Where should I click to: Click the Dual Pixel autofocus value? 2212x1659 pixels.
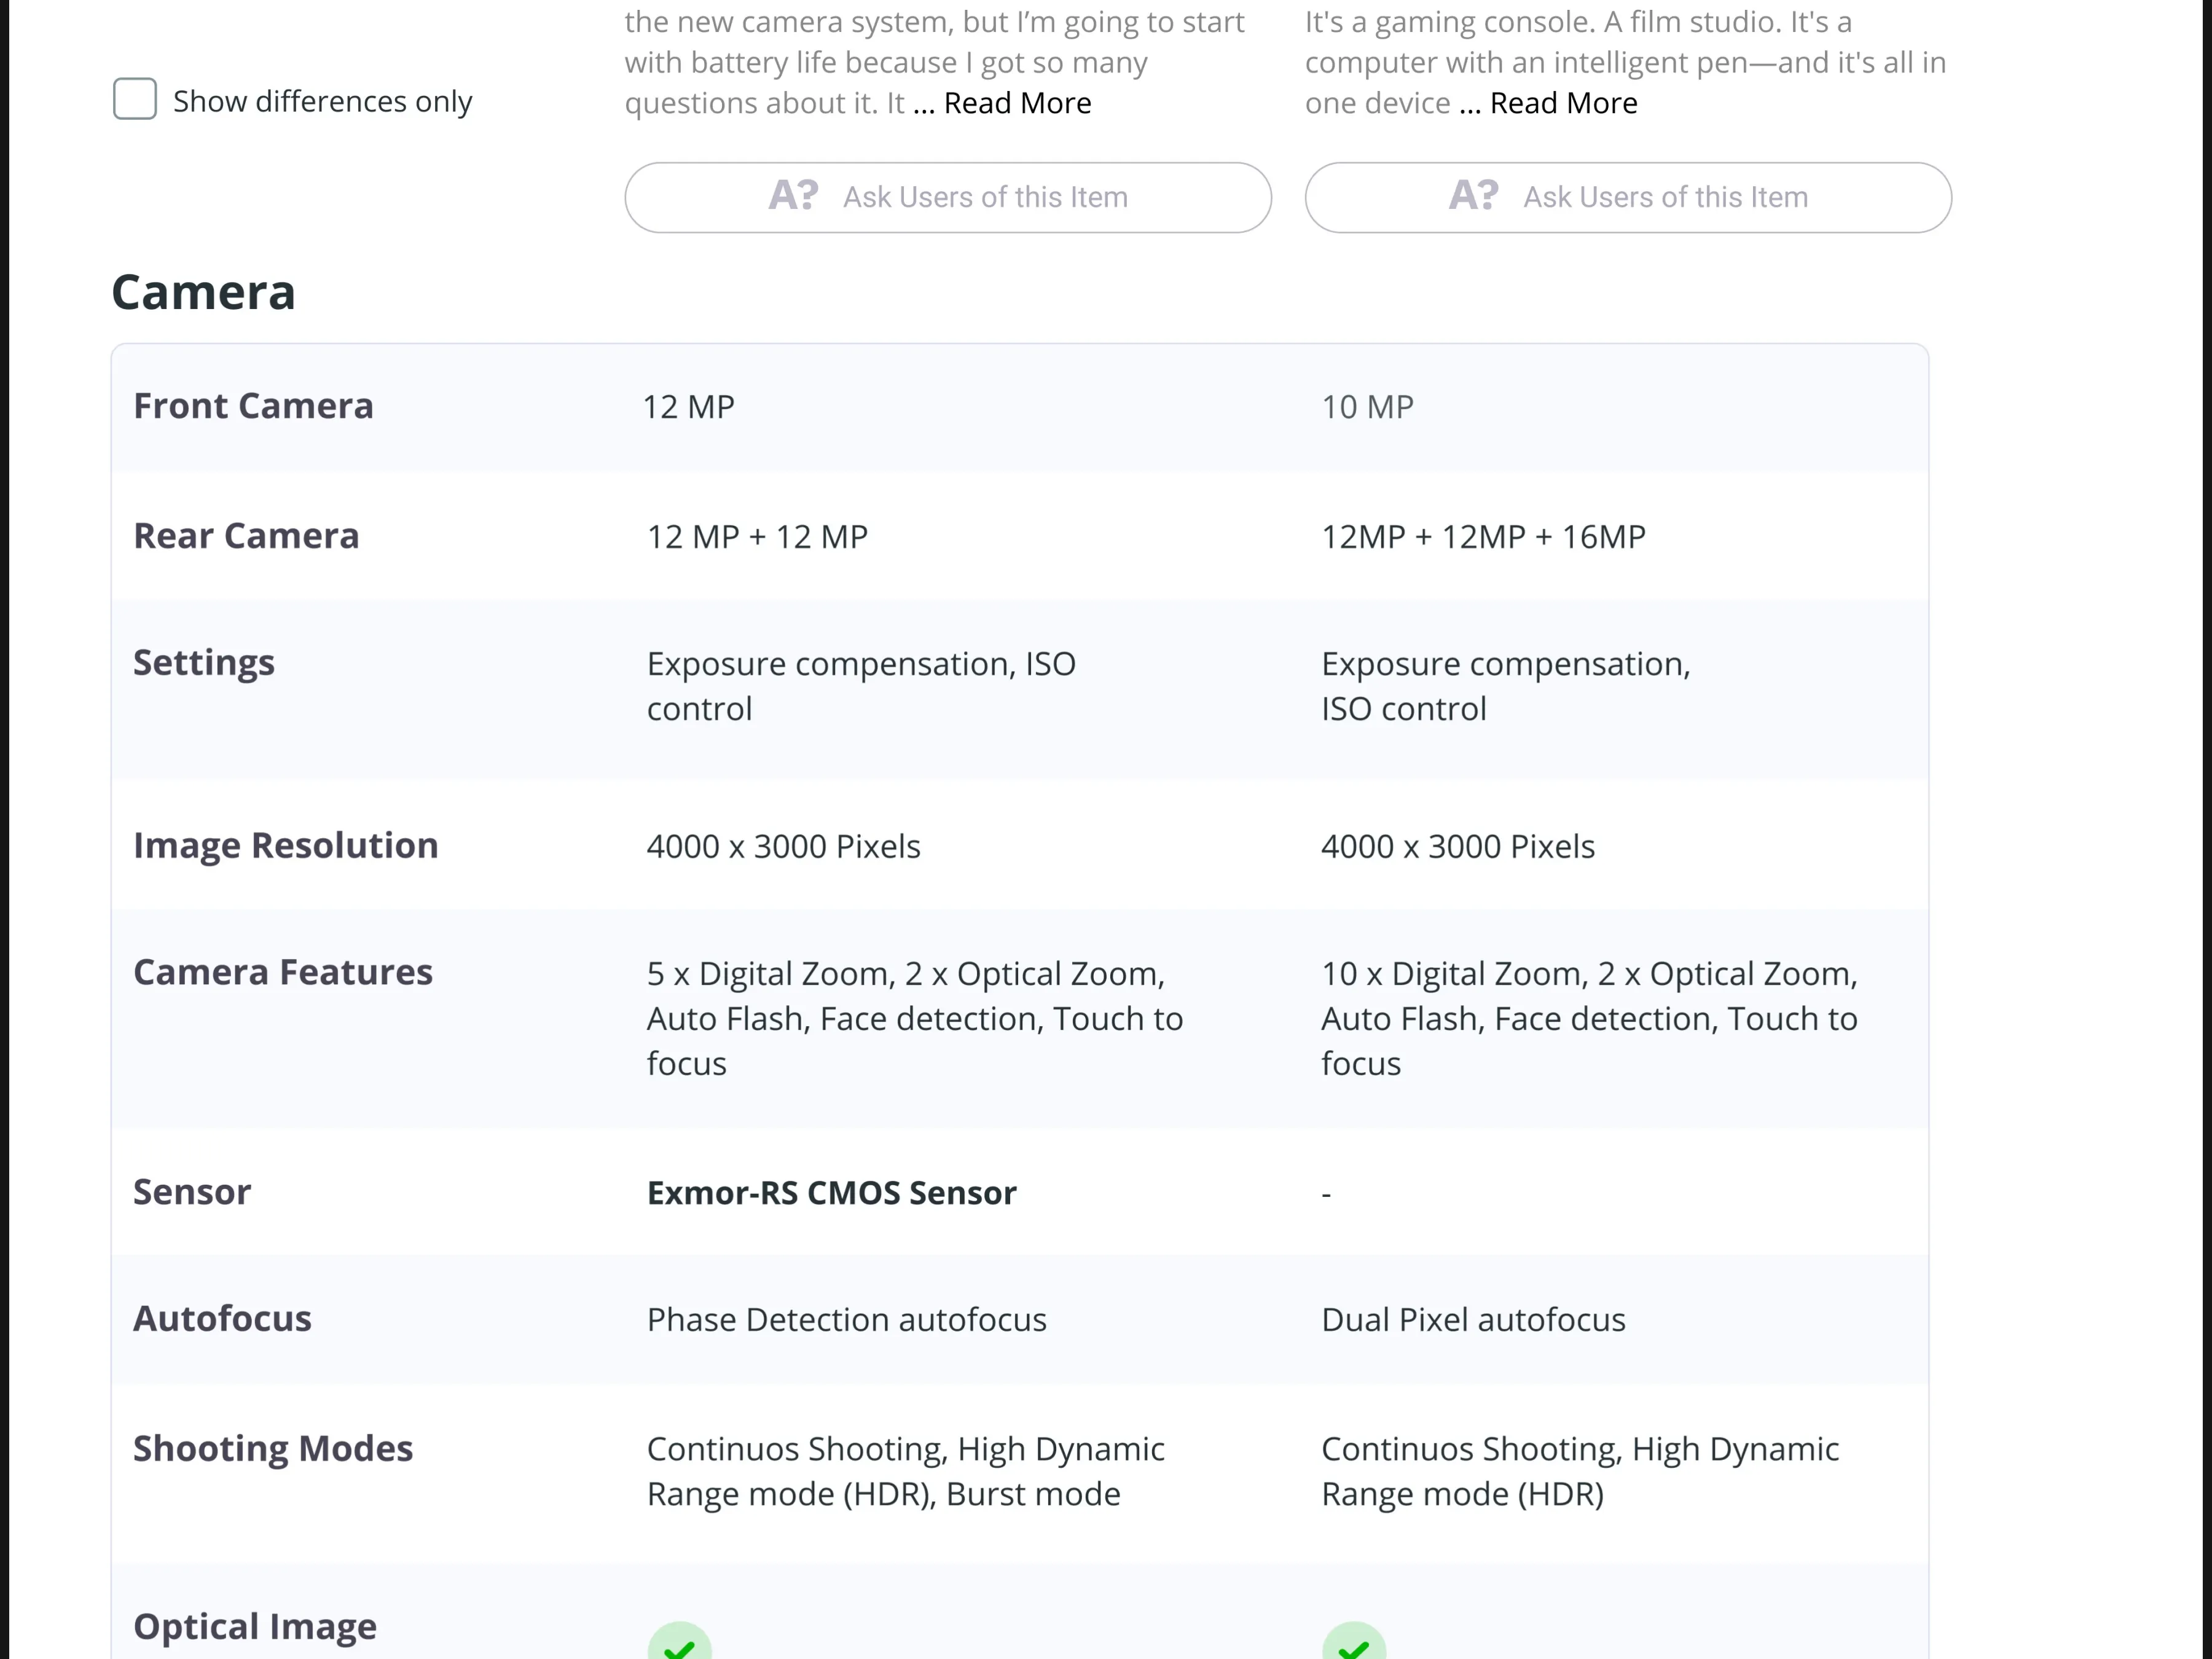click(1473, 1320)
